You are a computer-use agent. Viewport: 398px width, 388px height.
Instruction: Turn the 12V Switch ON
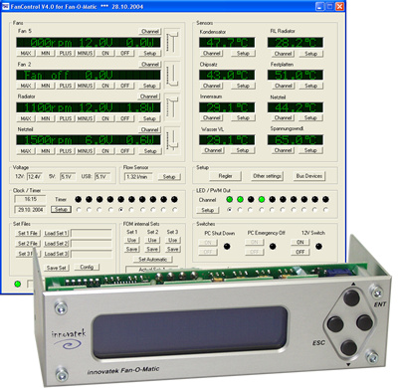coord(300,242)
